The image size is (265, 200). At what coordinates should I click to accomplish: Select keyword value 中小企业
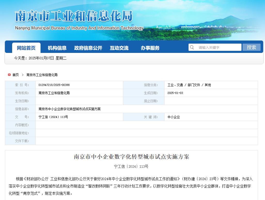click(x=174, y=117)
